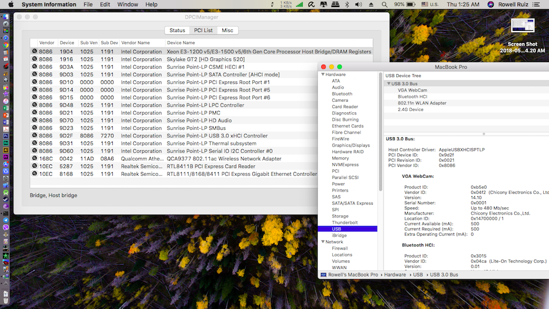Select 802.11n WLAN Adapter in the device tree
The height and width of the screenshot is (309, 549).
tap(422, 103)
